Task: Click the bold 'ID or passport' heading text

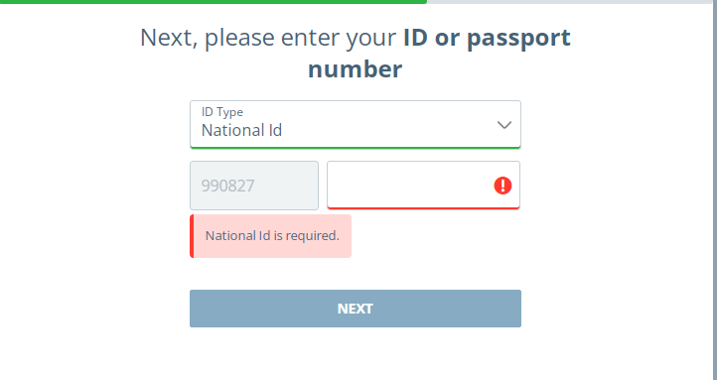Action: pos(487,38)
